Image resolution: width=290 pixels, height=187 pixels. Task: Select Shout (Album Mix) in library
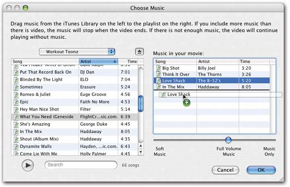pos(39,139)
